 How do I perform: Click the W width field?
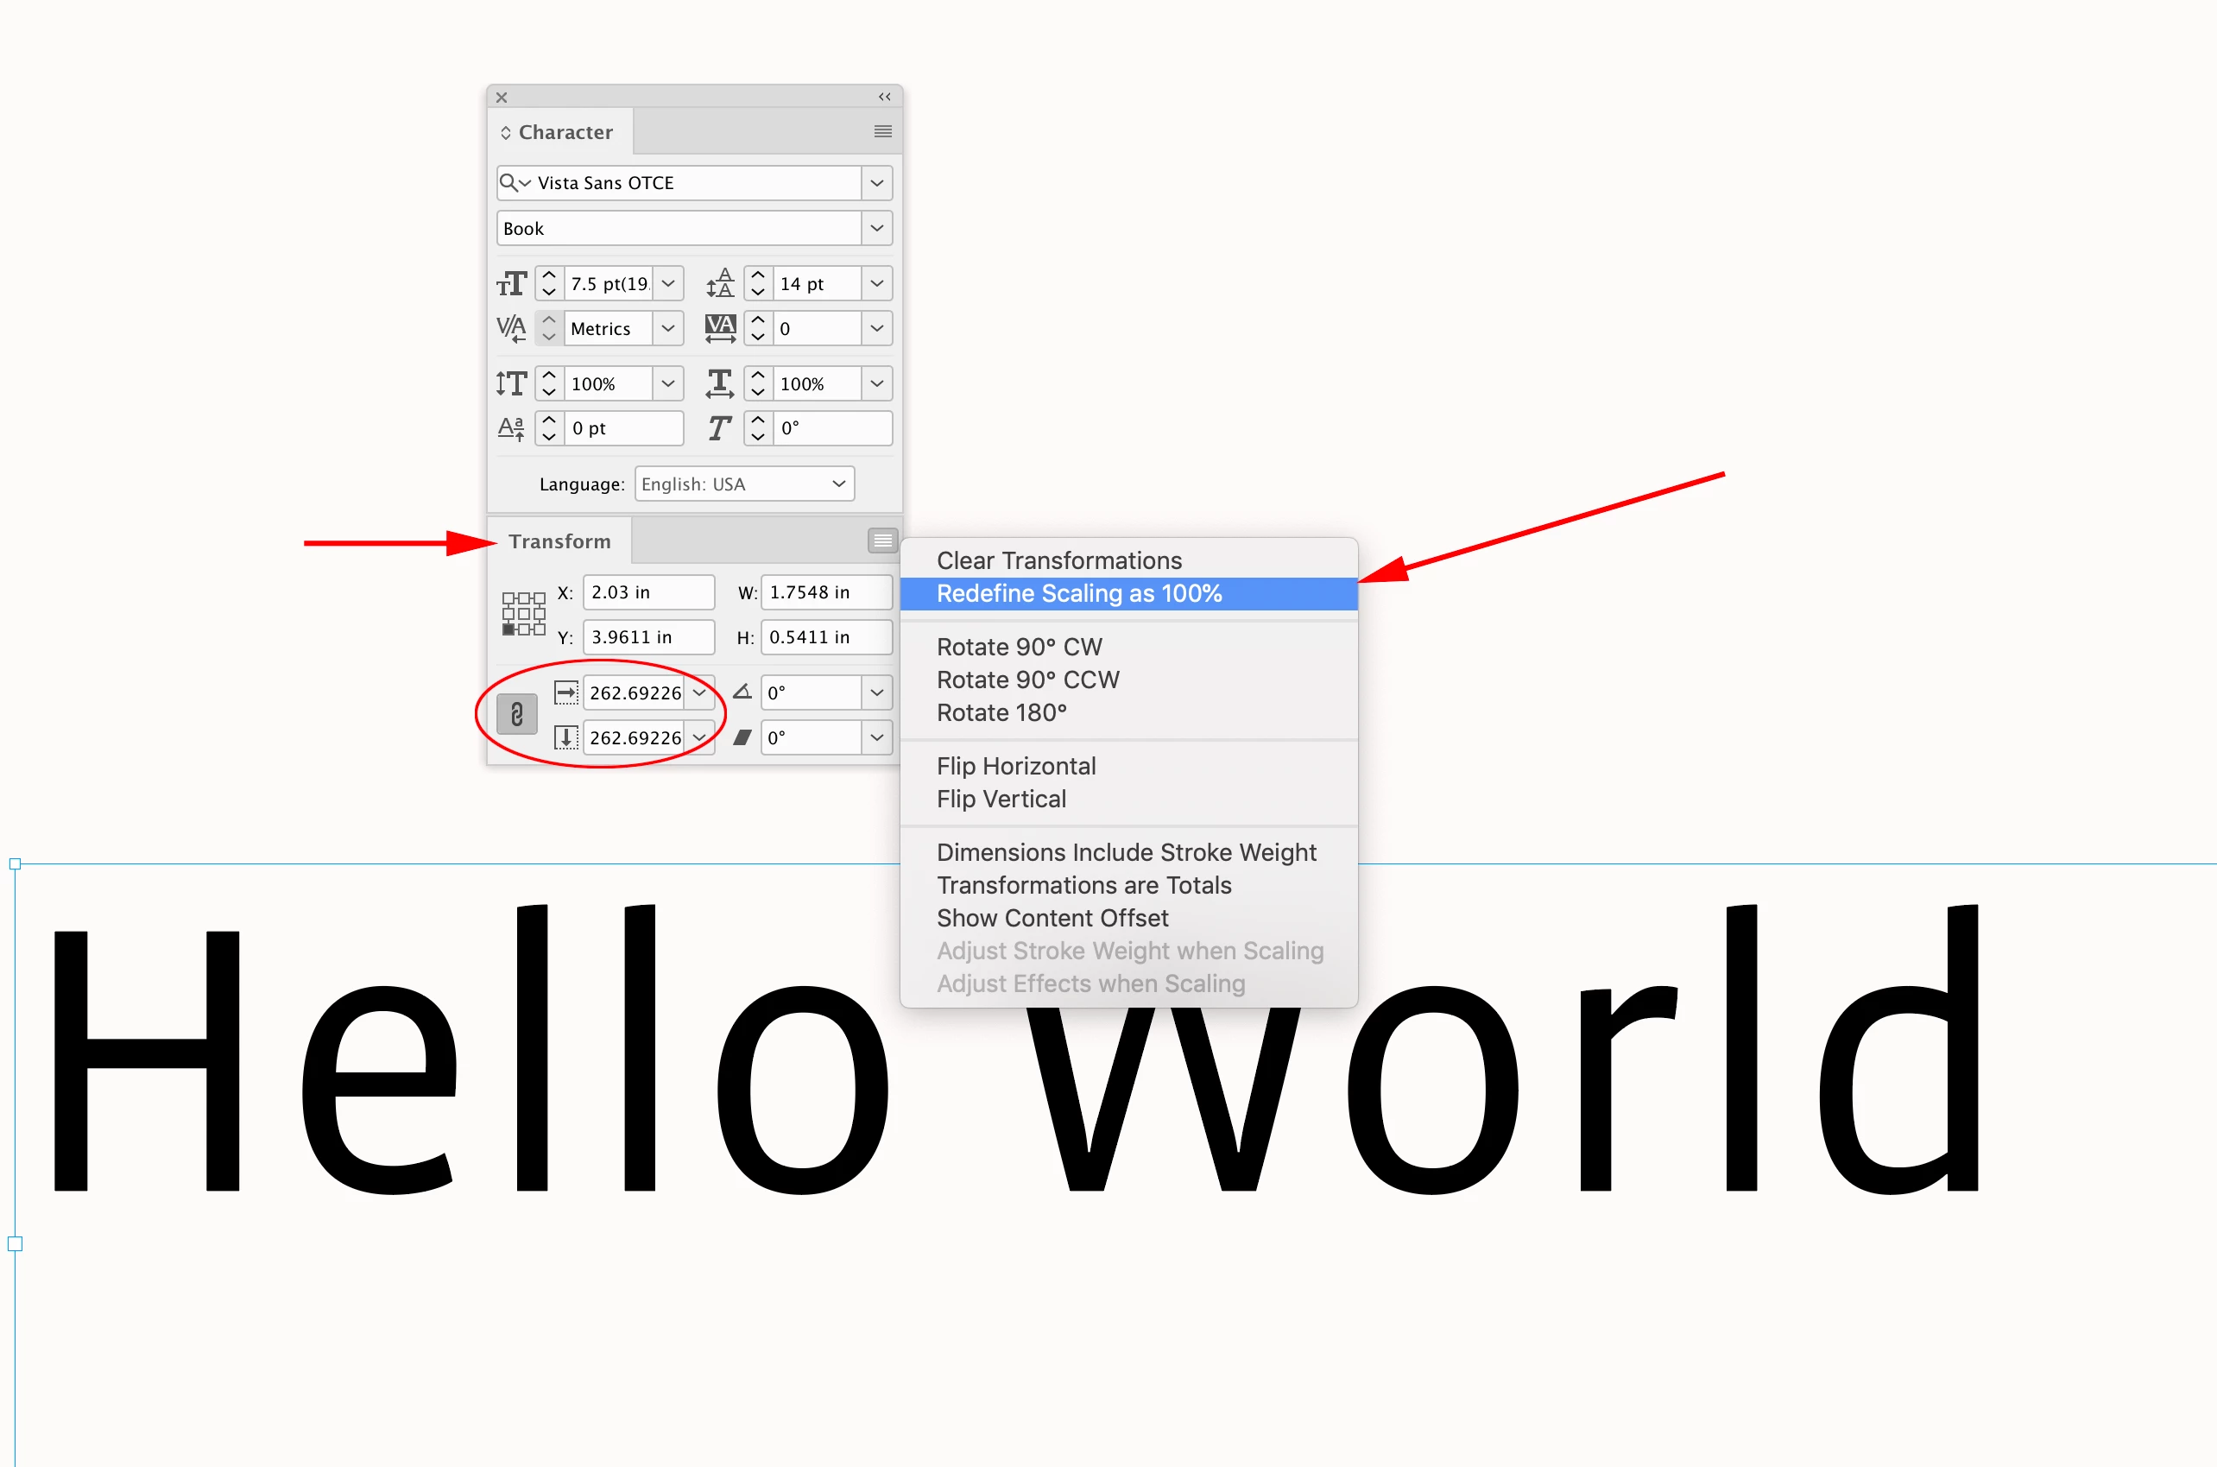tap(827, 592)
